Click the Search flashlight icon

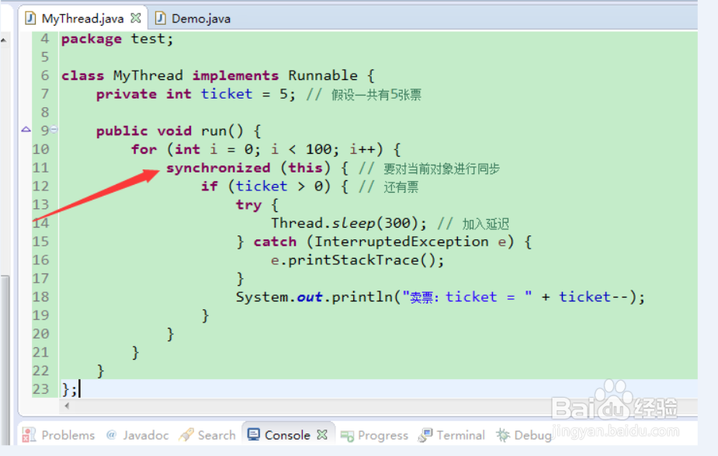(186, 435)
